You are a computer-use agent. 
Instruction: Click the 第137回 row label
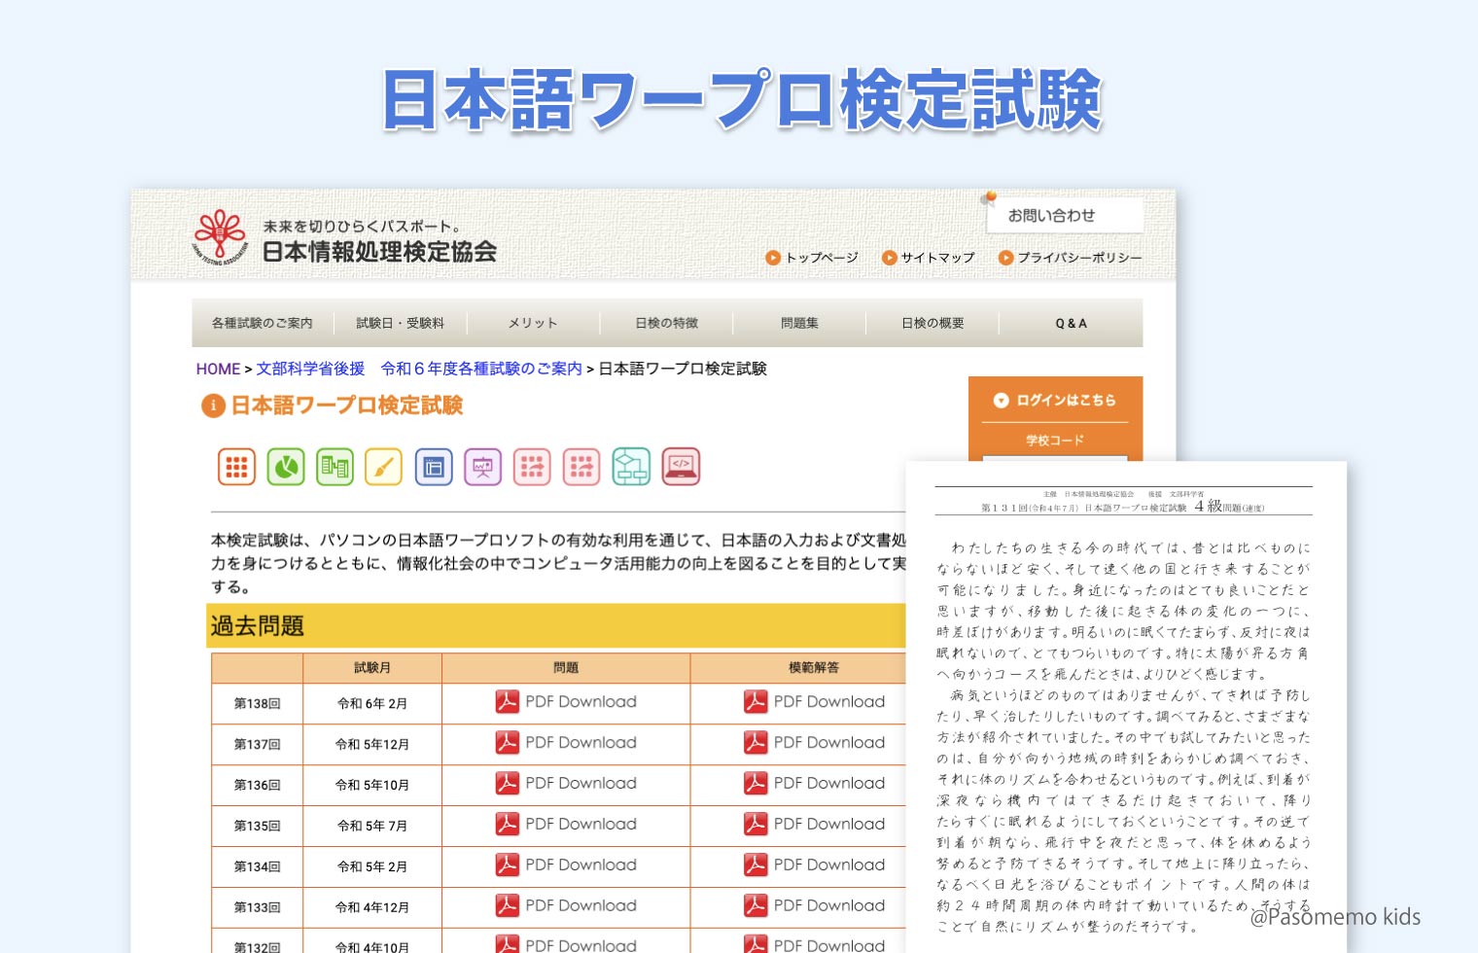257,744
